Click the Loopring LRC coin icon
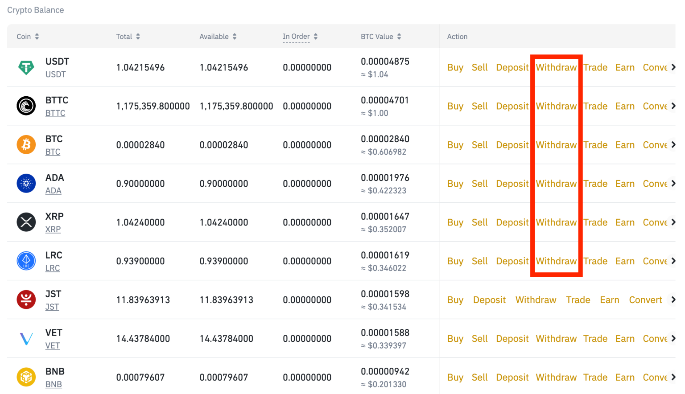This screenshot has height=394, width=685. [x=26, y=261]
